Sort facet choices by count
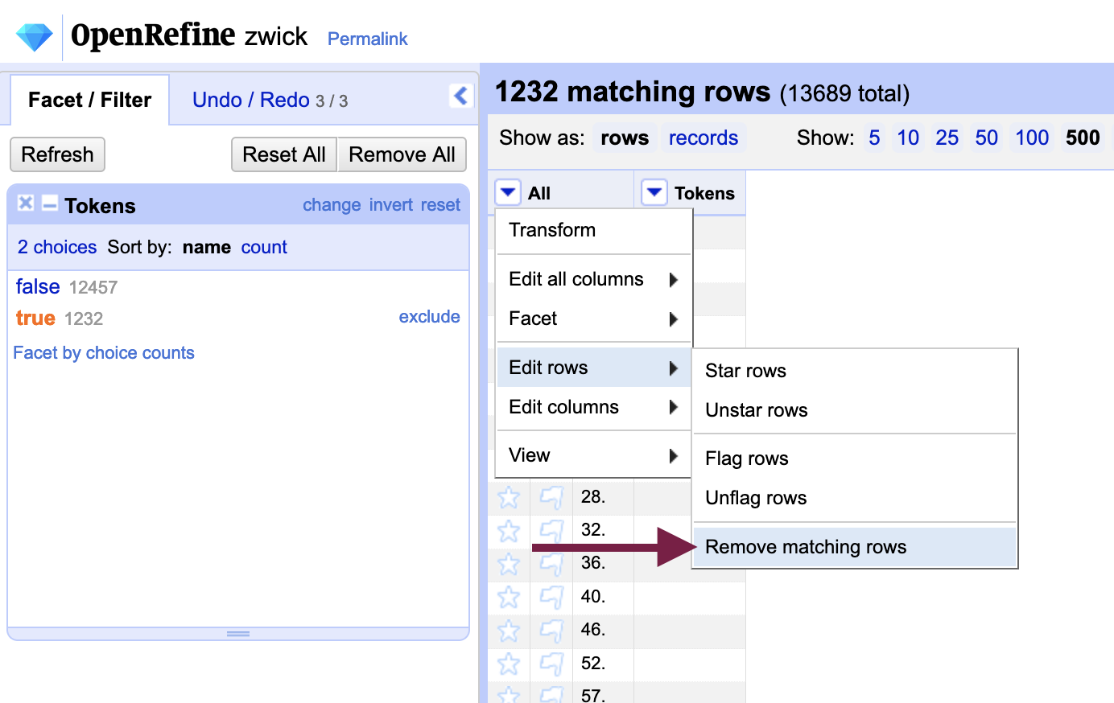Image resolution: width=1114 pixels, height=703 pixels. click(x=264, y=247)
